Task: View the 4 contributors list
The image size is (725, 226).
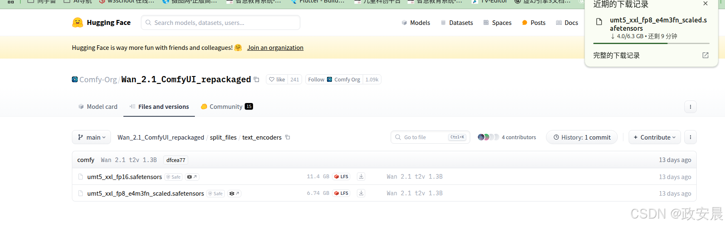Action: tap(519, 137)
